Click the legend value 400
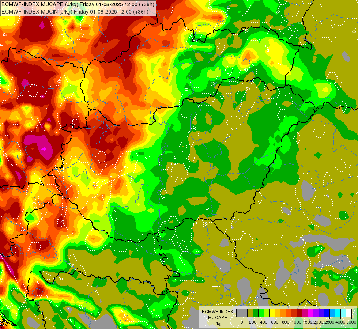 (264, 322)
